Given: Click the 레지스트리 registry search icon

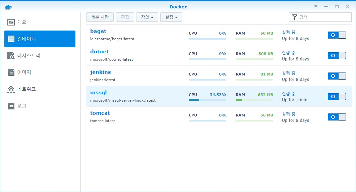Looking at the screenshot, I should pyautogui.click(x=11, y=56).
